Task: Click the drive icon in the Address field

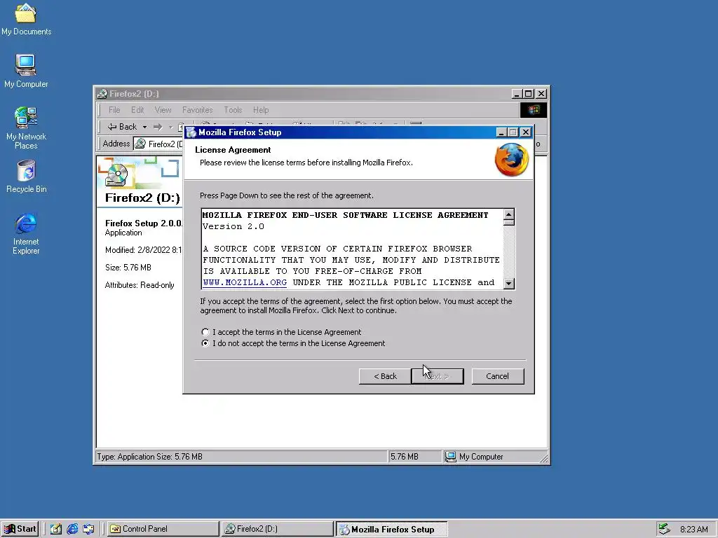Action: tap(141, 144)
